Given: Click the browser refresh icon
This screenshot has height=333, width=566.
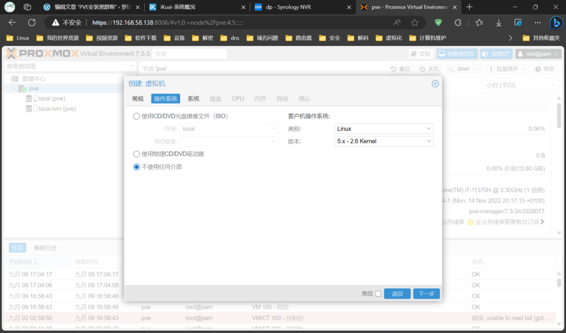Looking at the screenshot, I should (32, 23).
